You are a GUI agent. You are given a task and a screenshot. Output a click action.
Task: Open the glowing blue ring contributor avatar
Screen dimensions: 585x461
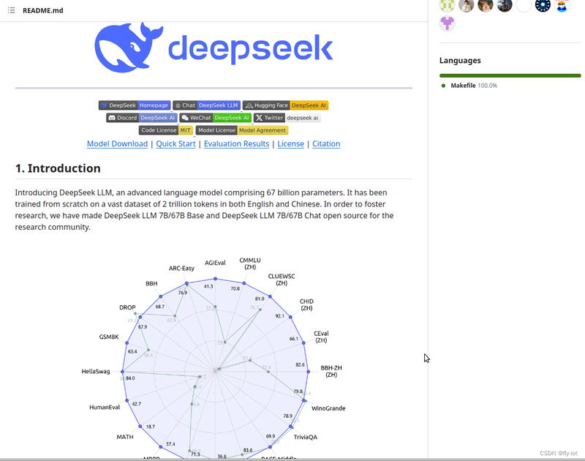click(543, 6)
